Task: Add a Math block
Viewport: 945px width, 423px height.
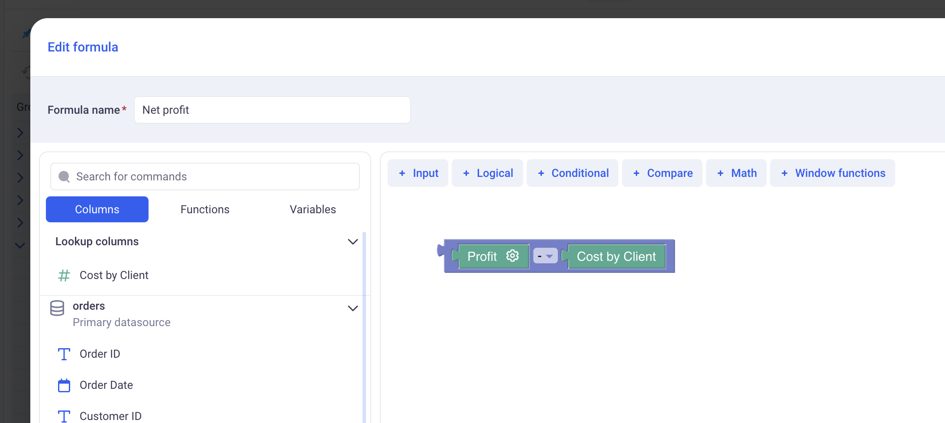Action: [736, 173]
